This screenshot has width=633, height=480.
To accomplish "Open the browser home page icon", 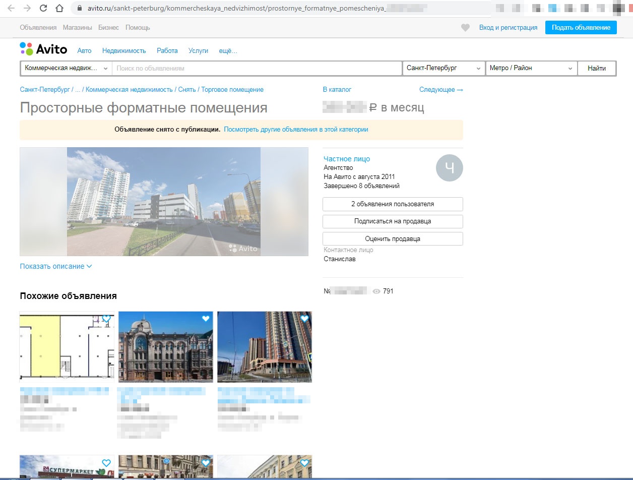I will [59, 8].
